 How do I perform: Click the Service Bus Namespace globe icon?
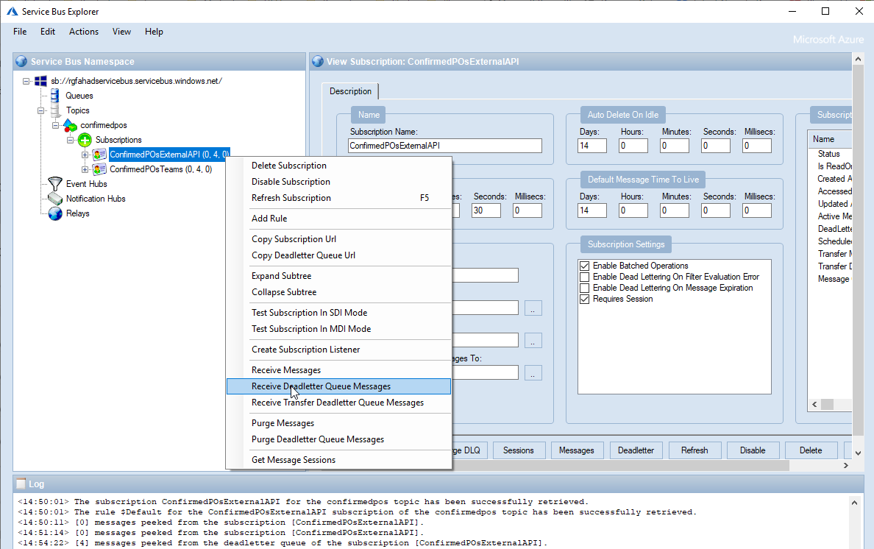[21, 61]
